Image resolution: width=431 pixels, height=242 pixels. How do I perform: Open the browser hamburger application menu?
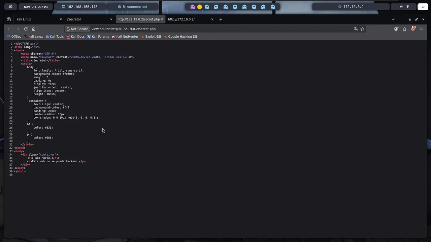(x=421, y=29)
